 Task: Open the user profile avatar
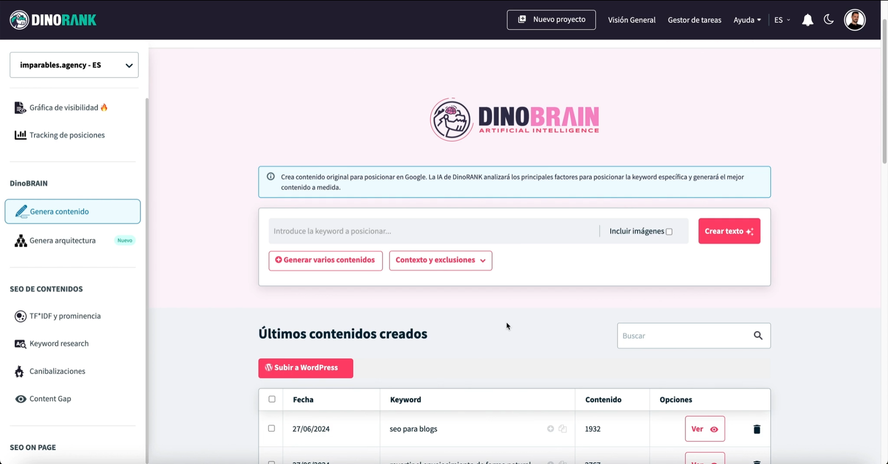855,20
